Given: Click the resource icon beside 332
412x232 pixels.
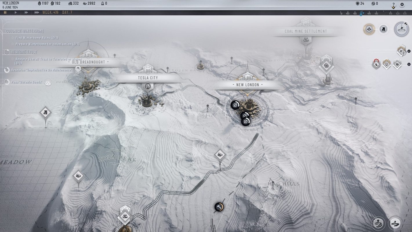Looking at the screenshot, I should tap(70, 3).
